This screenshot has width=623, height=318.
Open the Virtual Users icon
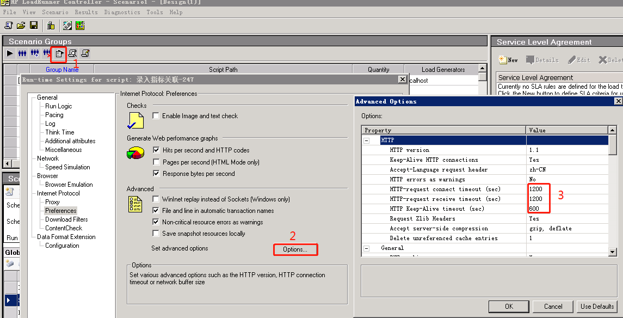(22, 53)
